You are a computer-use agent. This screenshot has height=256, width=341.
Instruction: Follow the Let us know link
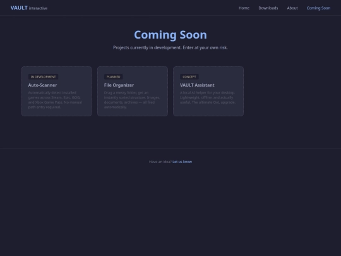click(182, 162)
